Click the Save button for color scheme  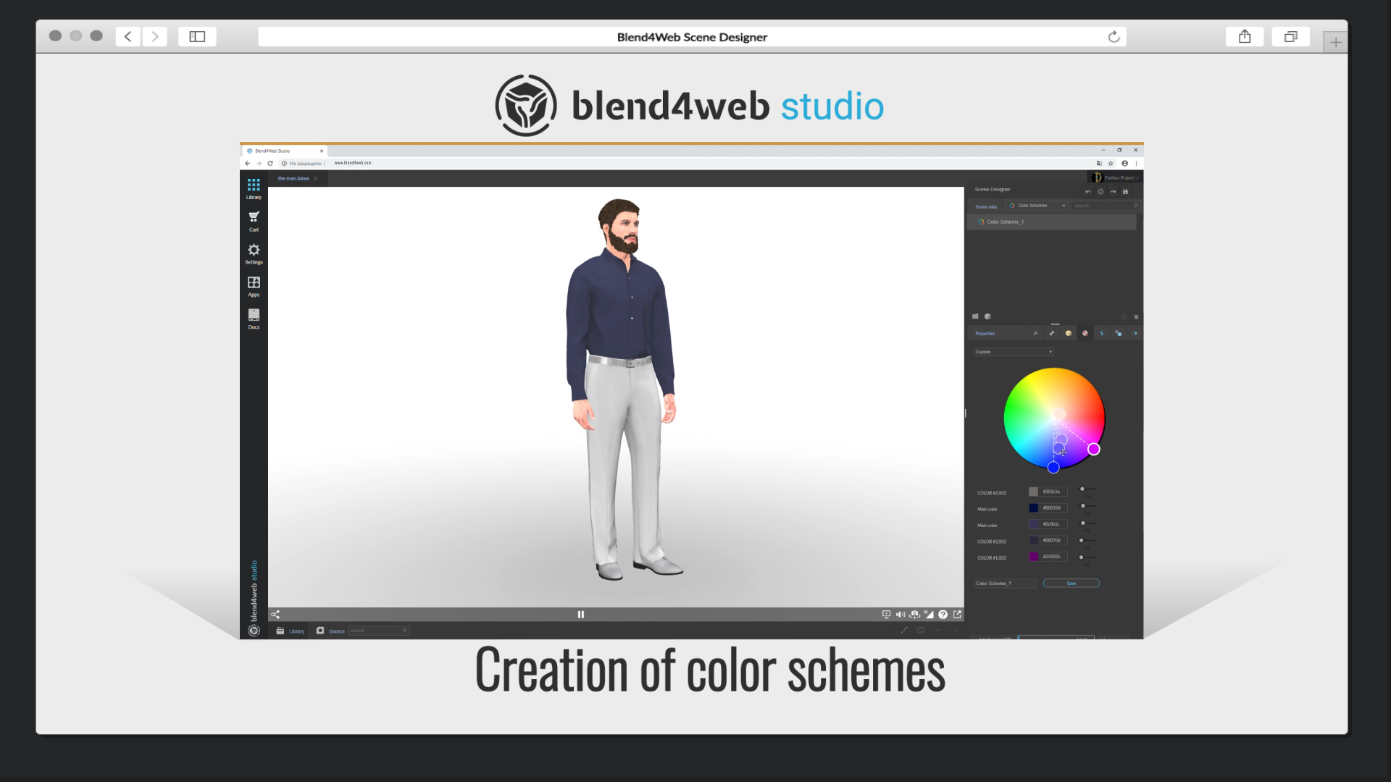coord(1071,583)
